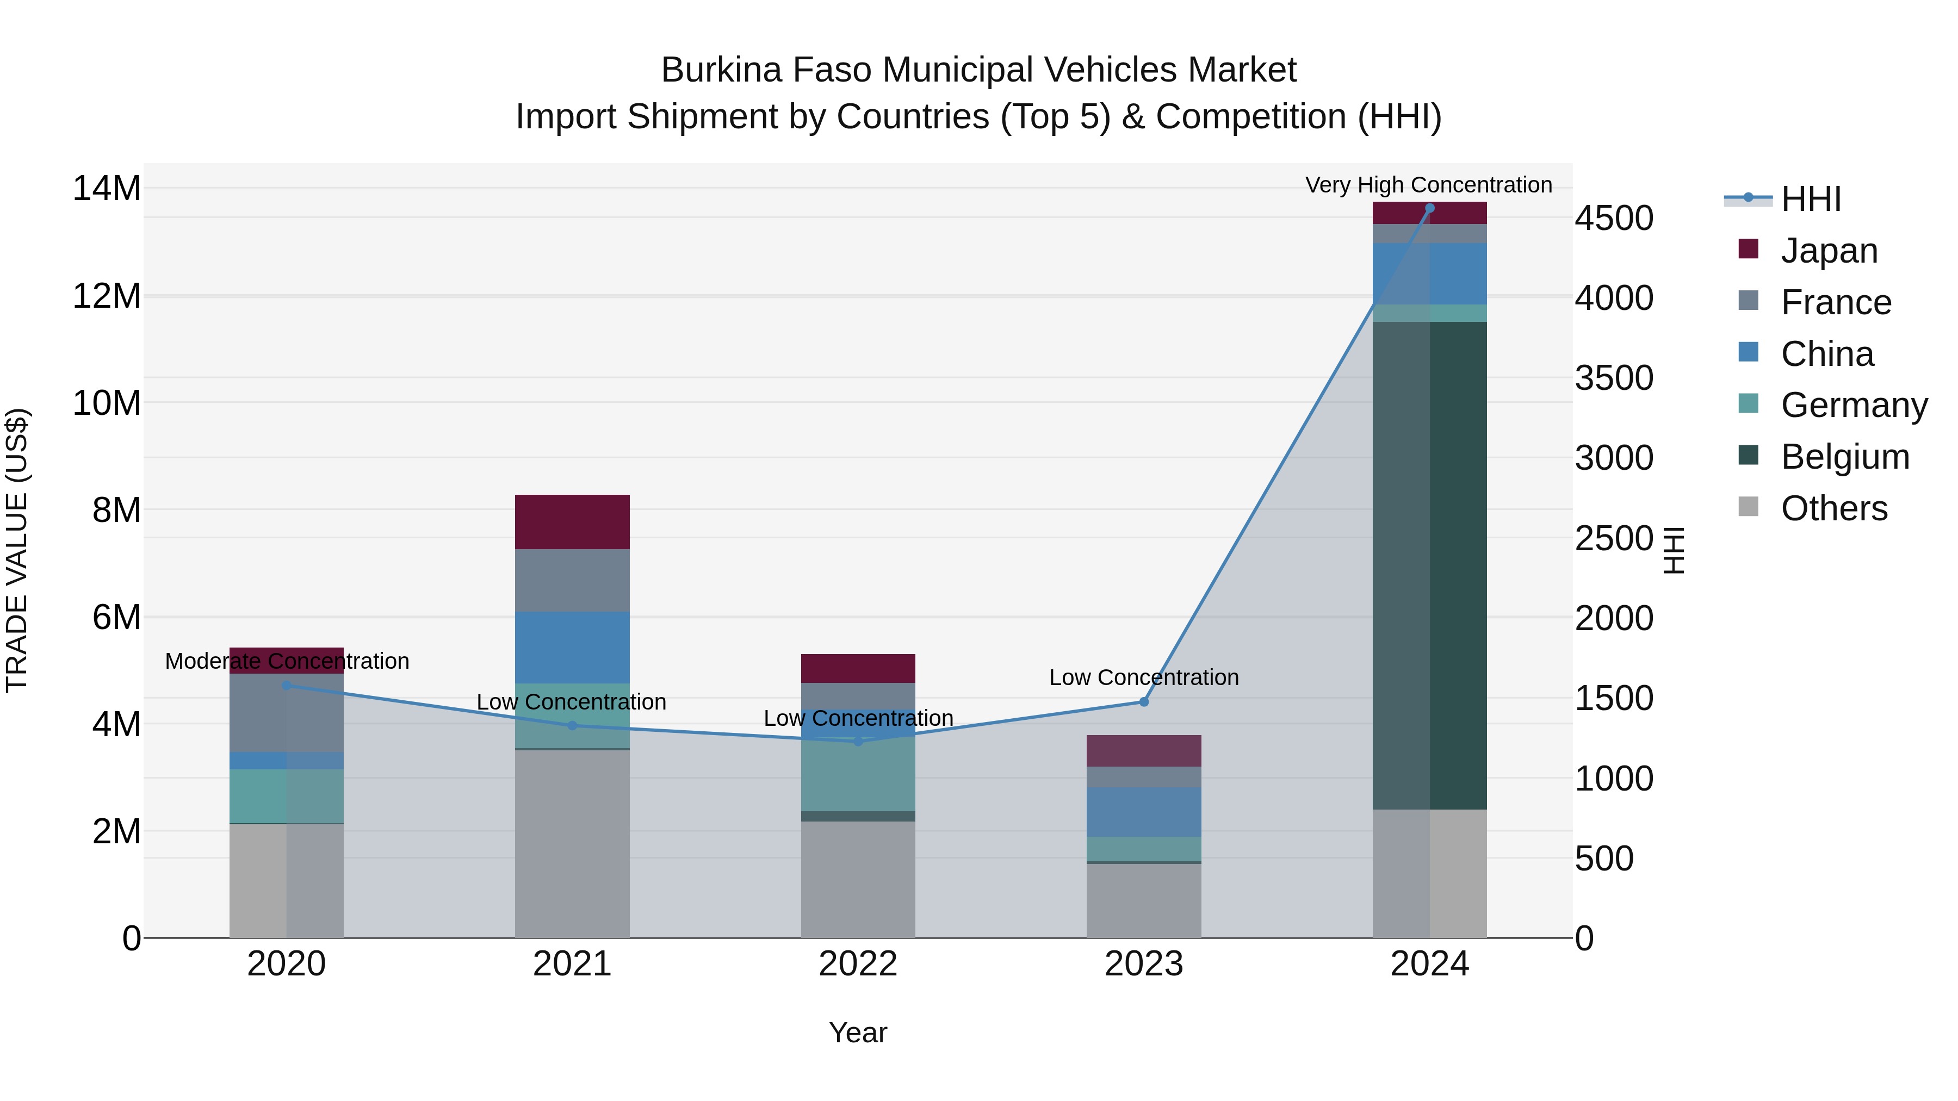Viewport: 1958px width, 1101px height.
Task: Click the 8M left axis tick label
Action: click(x=116, y=509)
